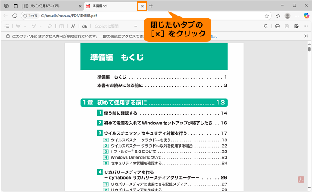
Task: Go to 1章 初めて使用する前に heading
Action: [154, 103]
